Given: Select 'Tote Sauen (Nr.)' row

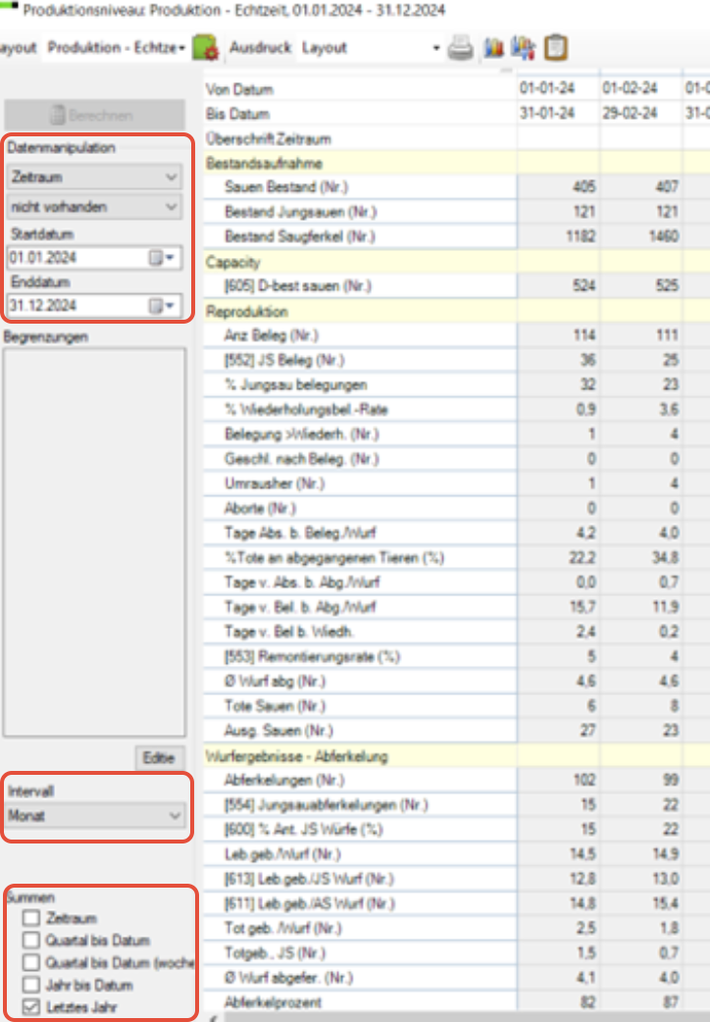Looking at the screenshot, I should click(x=360, y=706).
